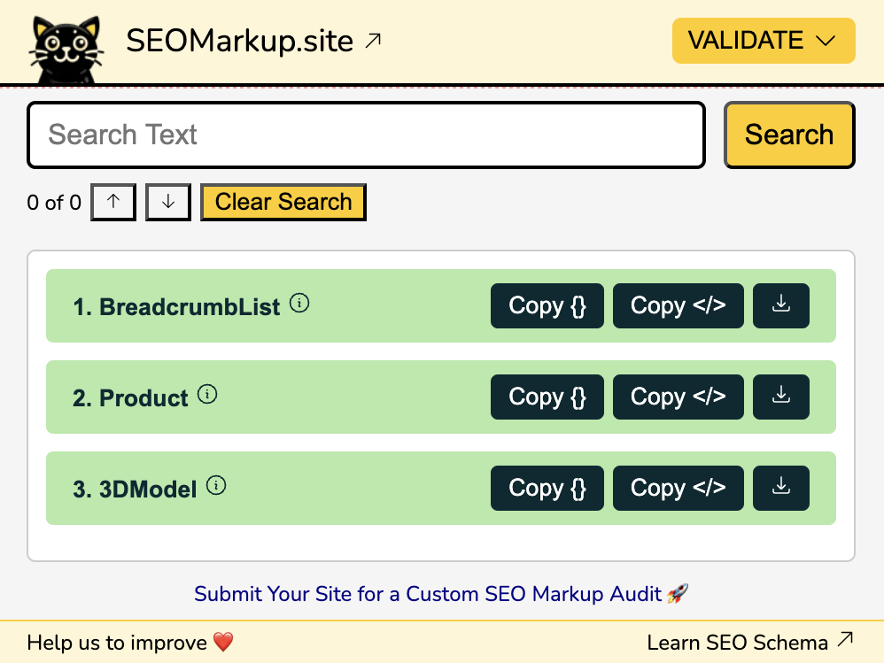This screenshot has width=884, height=663.
Task: Download the 3DModel markup
Action: coord(781,489)
